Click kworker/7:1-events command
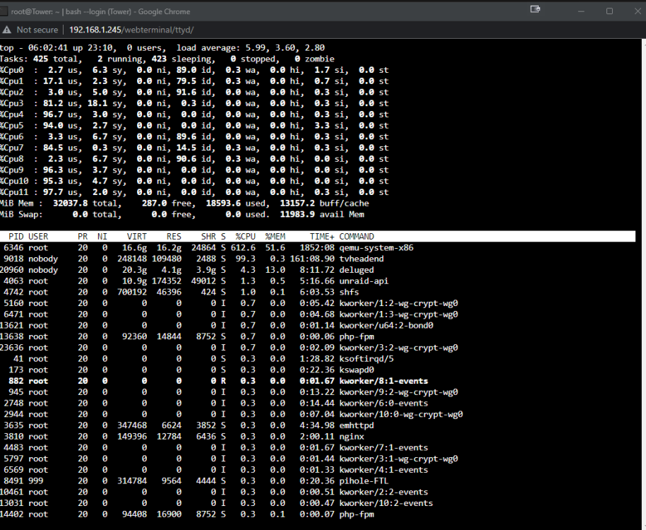The width and height of the screenshot is (646, 530). pyautogui.click(x=383, y=448)
